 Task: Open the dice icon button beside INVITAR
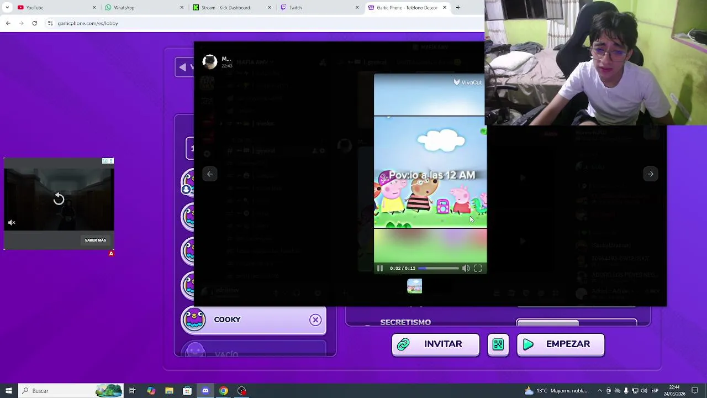[498, 344]
